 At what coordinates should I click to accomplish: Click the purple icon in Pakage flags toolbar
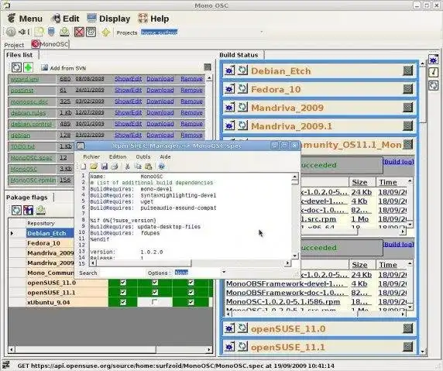(x=28, y=210)
